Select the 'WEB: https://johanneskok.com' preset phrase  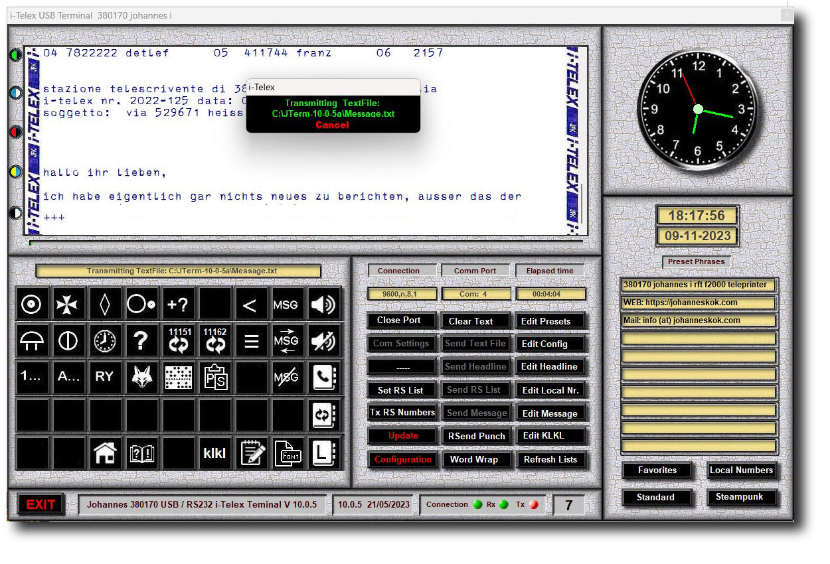click(699, 303)
